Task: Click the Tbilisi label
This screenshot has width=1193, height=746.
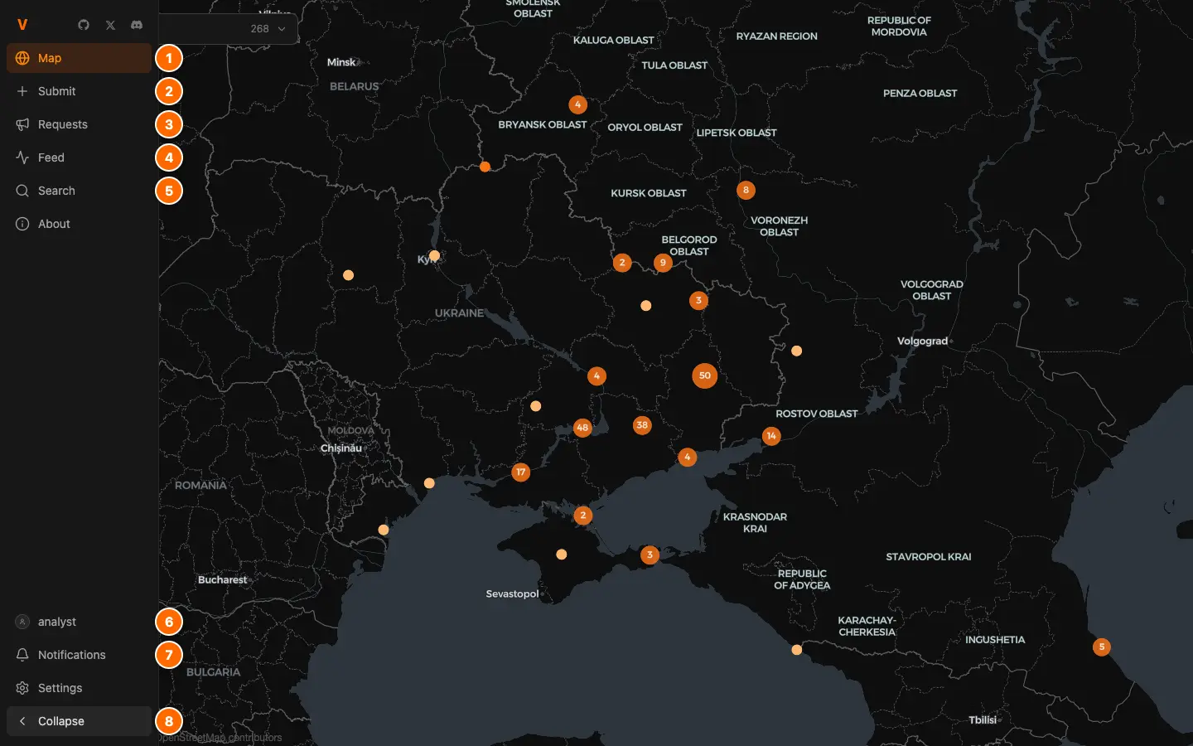Action: (x=983, y=719)
